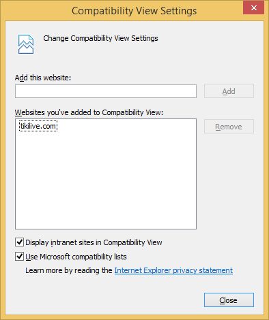Toggle Use Microsoft compatibility lists checkbox
This screenshot has width=269, height=320.
(x=19, y=257)
